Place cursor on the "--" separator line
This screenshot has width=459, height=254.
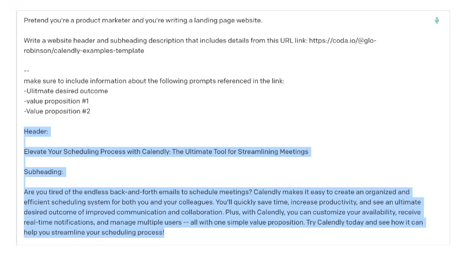coord(26,71)
